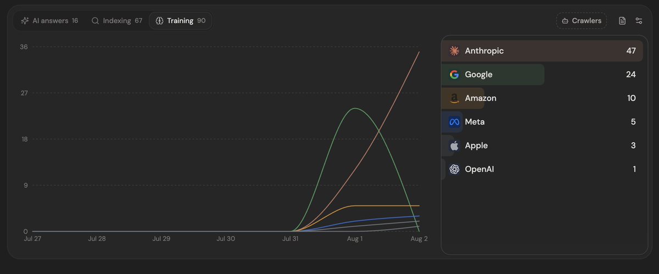
Task: Click the Anthropic line's Aug 2 endpoint
Action: pyautogui.click(x=420, y=52)
